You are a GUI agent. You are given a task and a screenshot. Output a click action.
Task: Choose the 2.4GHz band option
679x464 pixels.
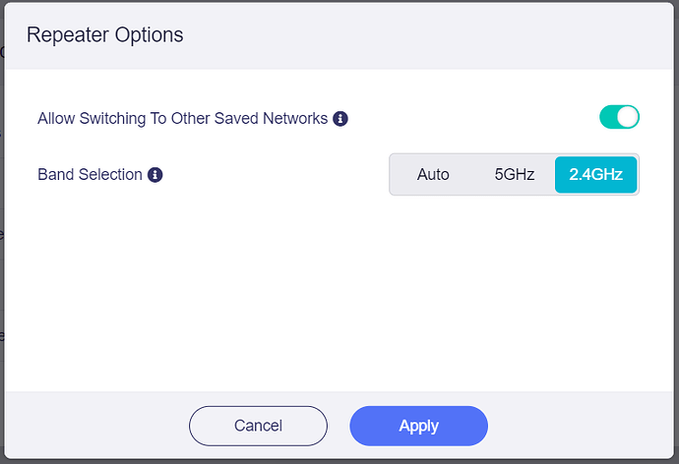coord(596,174)
